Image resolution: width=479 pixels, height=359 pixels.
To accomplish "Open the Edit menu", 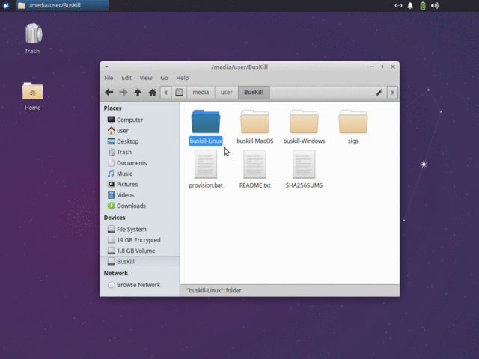I will point(126,78).
